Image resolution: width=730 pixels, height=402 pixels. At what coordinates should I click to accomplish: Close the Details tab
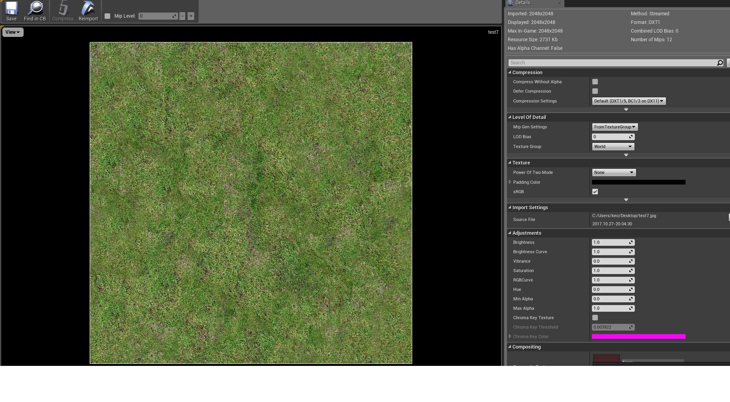coord(559,3)
